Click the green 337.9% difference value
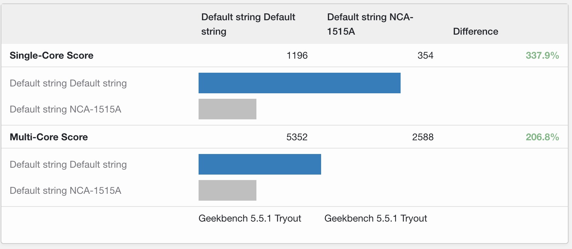Viewport: 572px width, 249px height. click(x=542, y=56)
